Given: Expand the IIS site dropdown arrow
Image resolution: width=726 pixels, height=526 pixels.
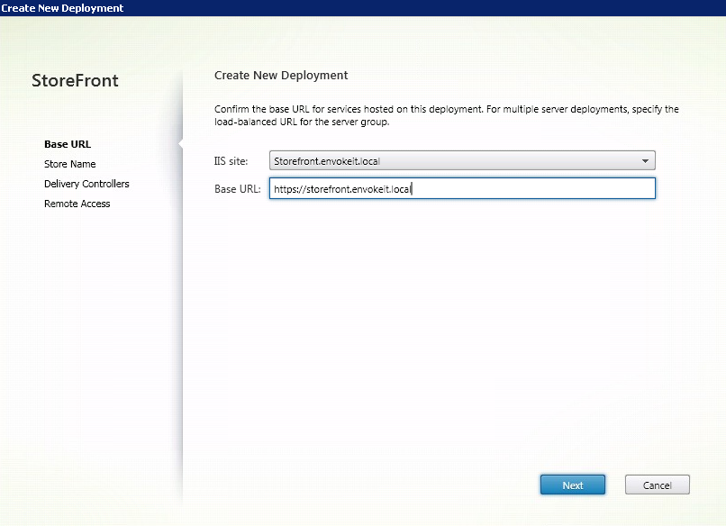Looking at the screenshot, I should (x=645, y=161).
